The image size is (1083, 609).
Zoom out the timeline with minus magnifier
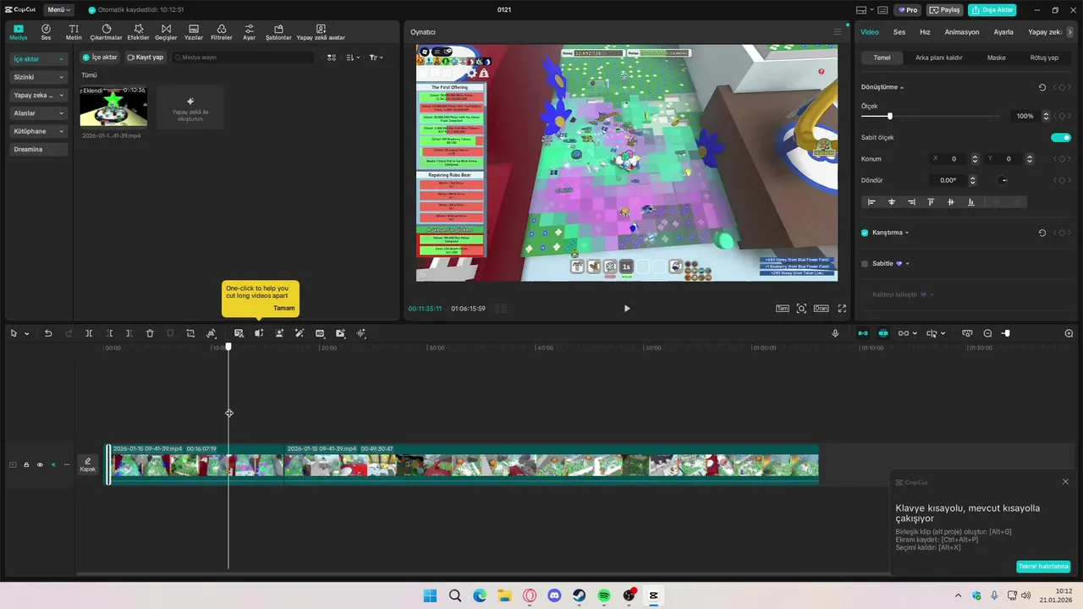[987, 333]
